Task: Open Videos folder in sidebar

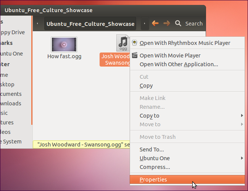Action: click(x=5, y=132)
